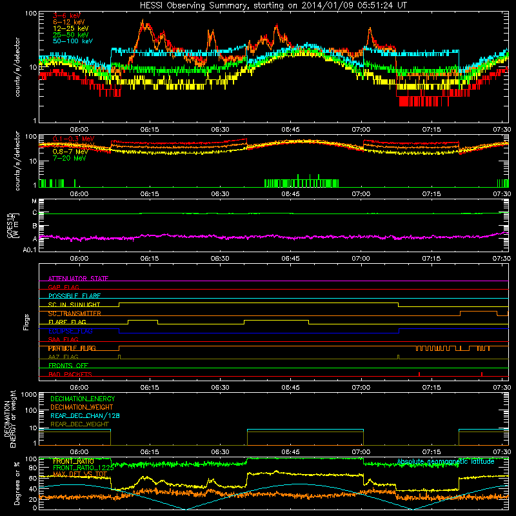Image resolution: width=516 pixels, height=516 pixels.
Task: Click the Absolute geomagnetic latitude label
Action: (446, 461)
